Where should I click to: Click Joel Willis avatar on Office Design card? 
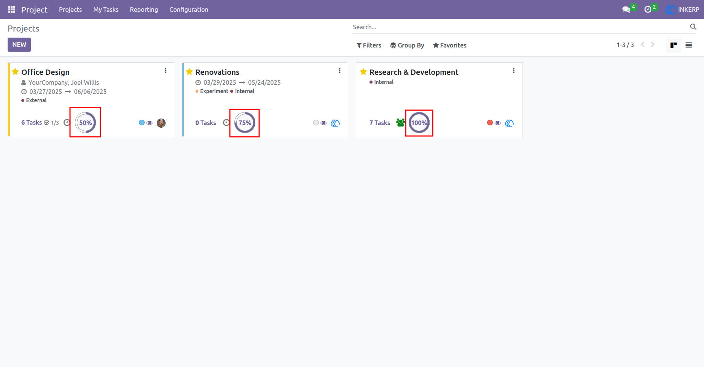(161, 123)
